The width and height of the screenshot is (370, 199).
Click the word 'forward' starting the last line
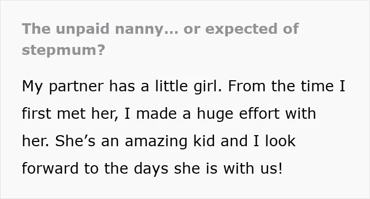50,168
